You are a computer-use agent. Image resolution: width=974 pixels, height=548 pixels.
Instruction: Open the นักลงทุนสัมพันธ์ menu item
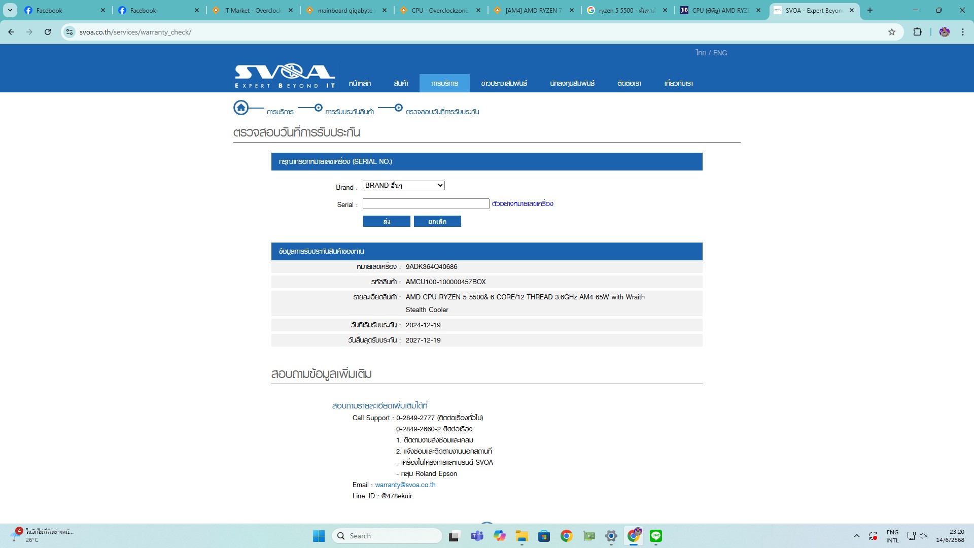(572, 83)
